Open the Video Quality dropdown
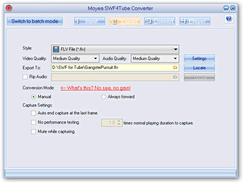The height and width of the screenshot is (183, 243). click(x=96, y=59)
